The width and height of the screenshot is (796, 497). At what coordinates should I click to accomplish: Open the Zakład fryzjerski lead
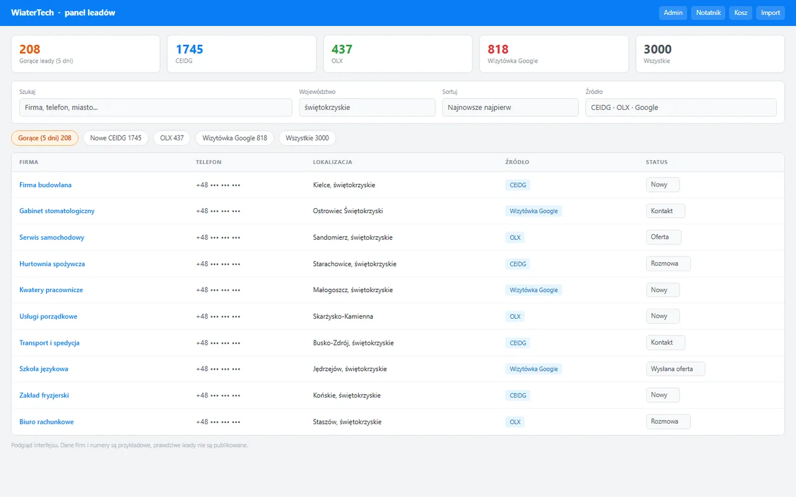click(44, 395)
